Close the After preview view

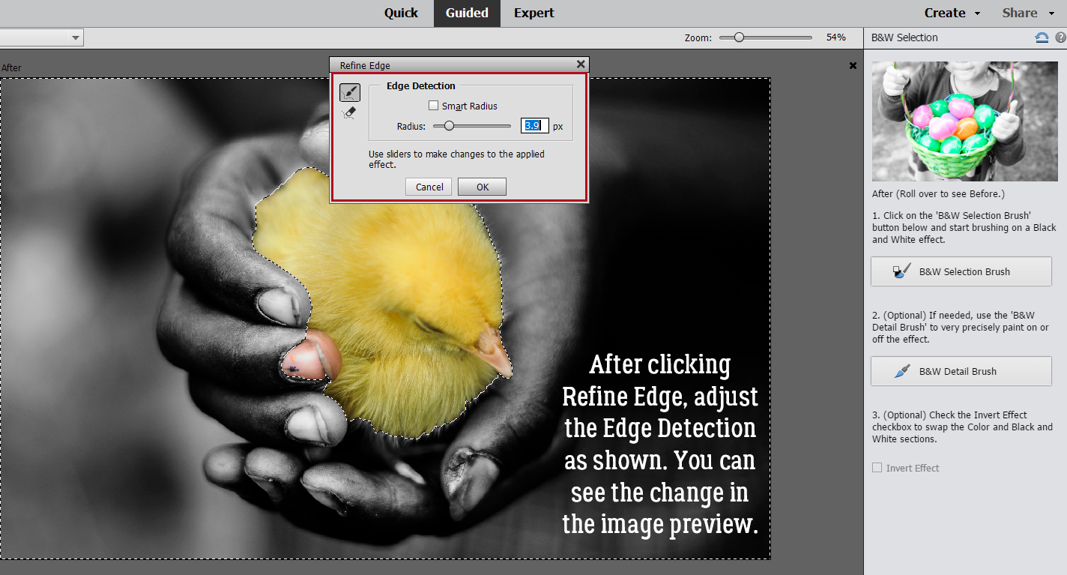point(853,66)
